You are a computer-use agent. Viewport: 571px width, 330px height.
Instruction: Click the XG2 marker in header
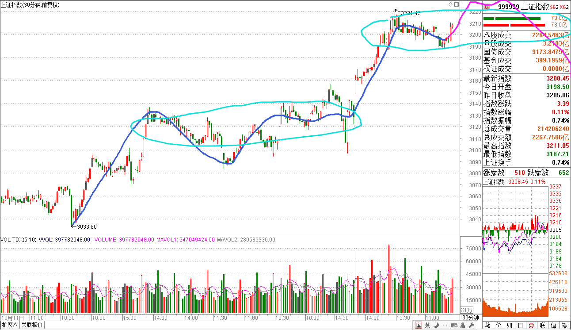click(564, 7)
